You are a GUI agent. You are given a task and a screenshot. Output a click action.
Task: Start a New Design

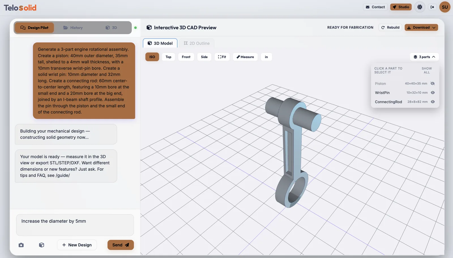[77, 245]
